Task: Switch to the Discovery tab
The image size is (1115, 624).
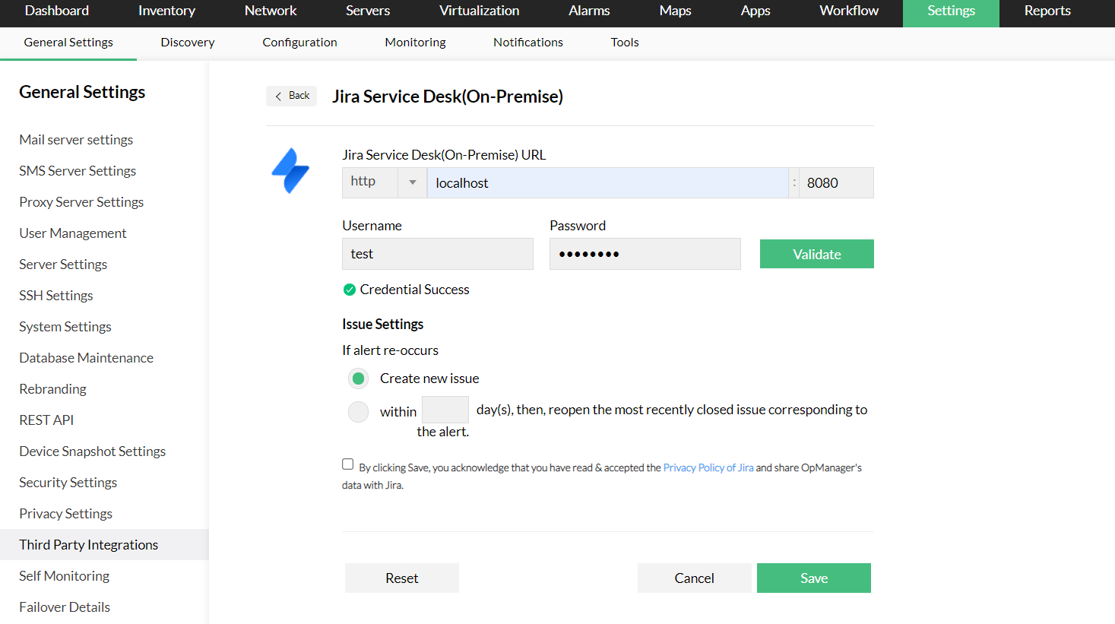Action: [186, 42]
